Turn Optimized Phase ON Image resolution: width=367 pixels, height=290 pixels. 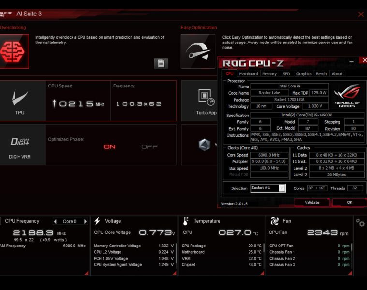tap(110, 147)
